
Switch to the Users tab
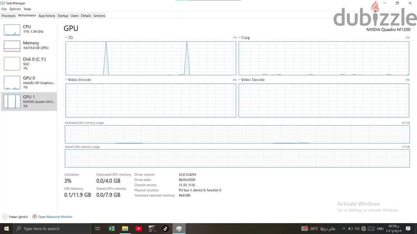coord(74,16)
